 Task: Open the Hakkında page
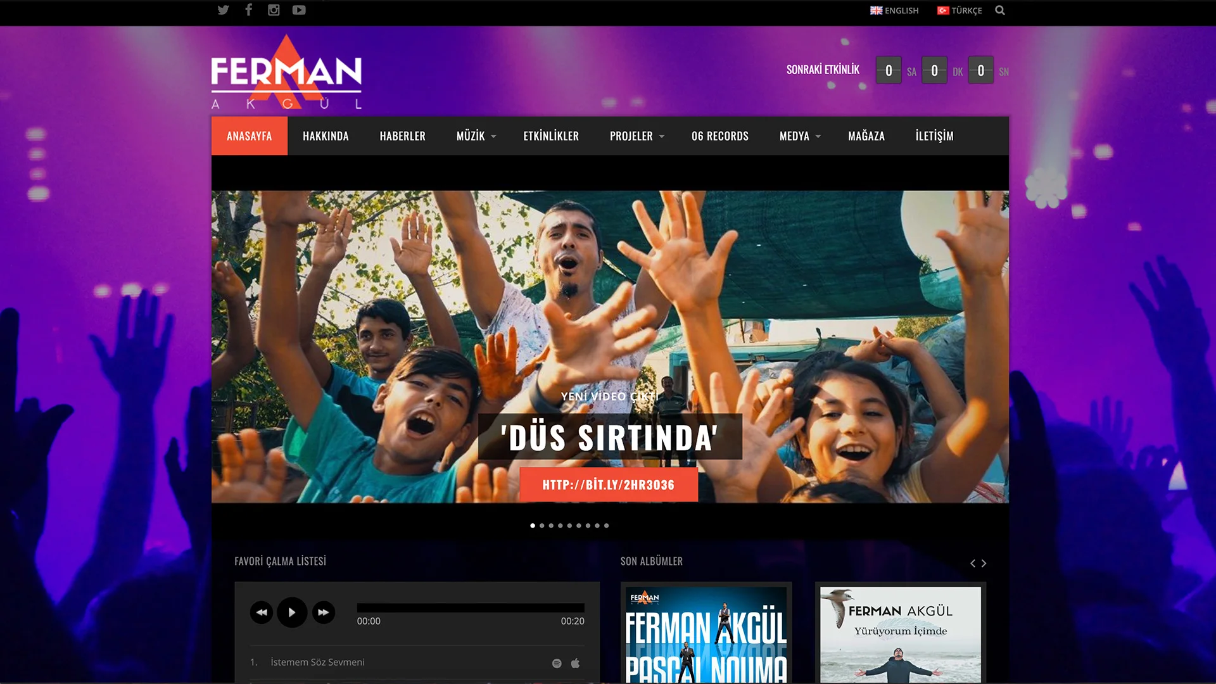(326, 136)
